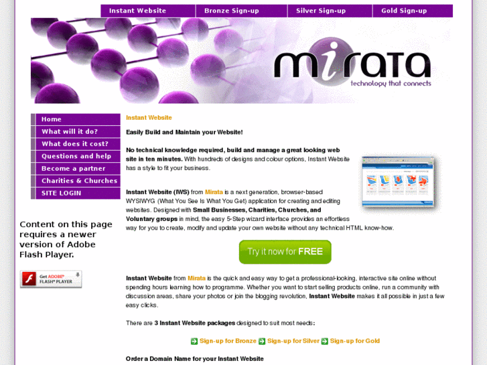Screen dimensions: 487x365
Task: Open the Silver Sign-up menu item
Action: [330, 11]
